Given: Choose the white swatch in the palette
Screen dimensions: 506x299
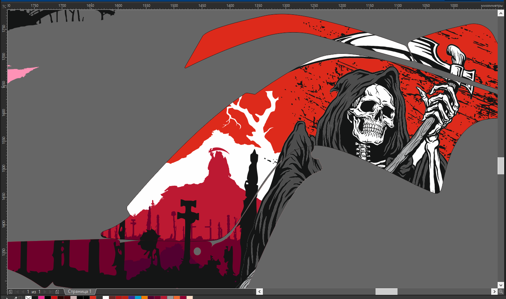Looking at the screenshot, I should click(106, 298).
